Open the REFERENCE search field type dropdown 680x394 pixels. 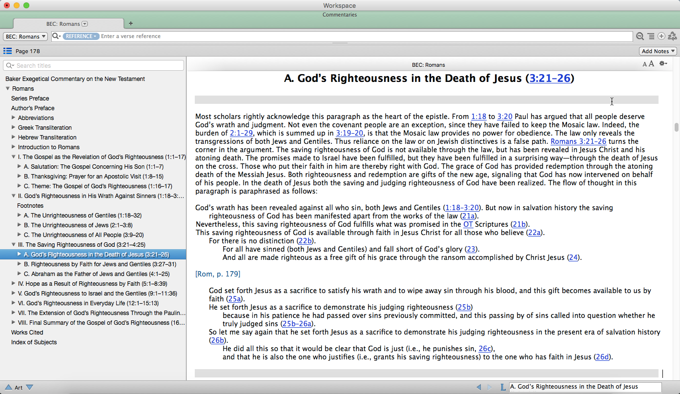coord(81,37)
